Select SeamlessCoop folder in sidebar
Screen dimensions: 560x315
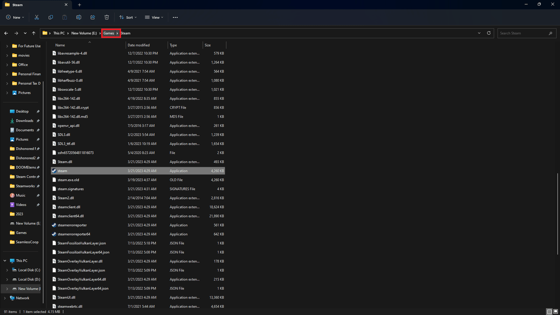pos(24,242)
